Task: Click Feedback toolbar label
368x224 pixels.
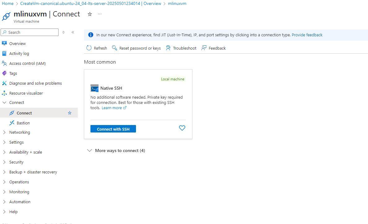Action: coord(217,48)
